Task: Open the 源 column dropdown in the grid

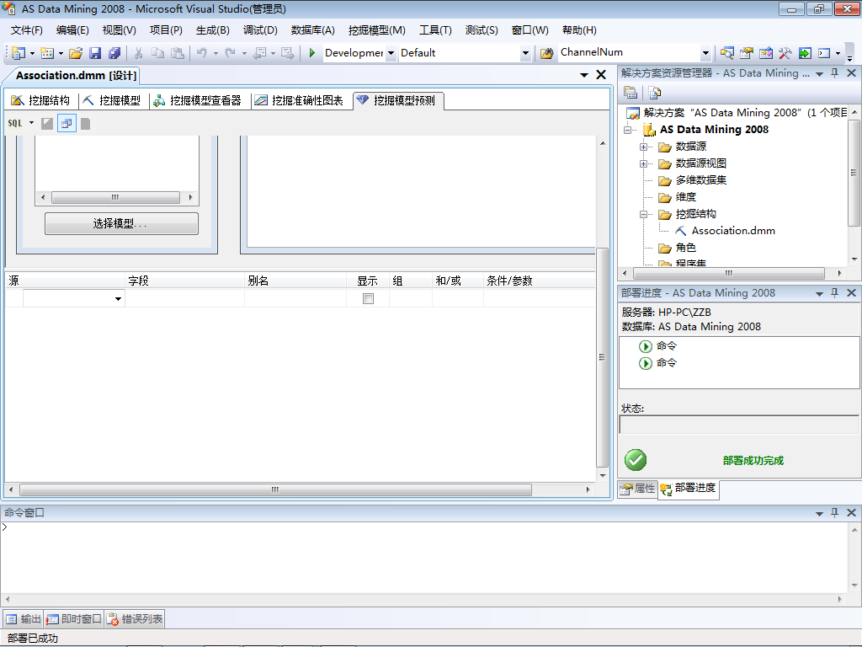Action: point(118,299)
